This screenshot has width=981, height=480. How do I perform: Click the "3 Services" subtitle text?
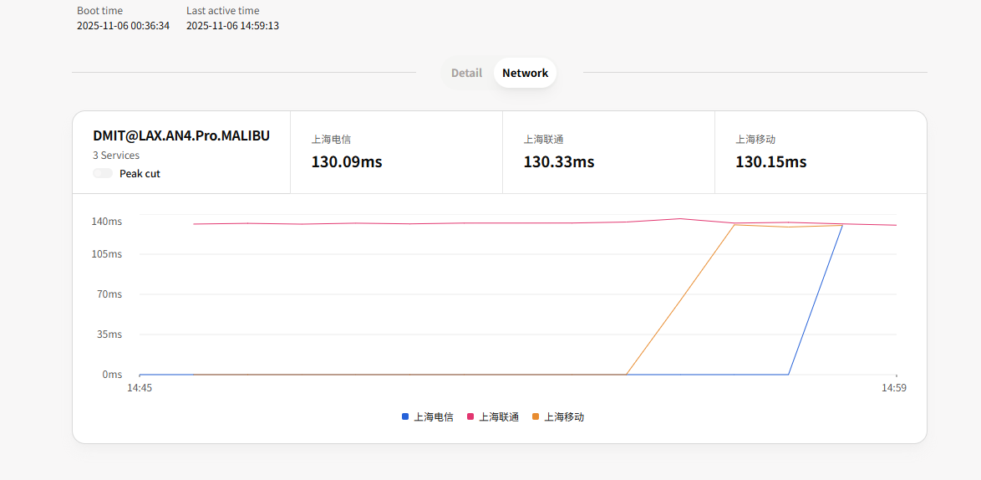pos(116,156)
